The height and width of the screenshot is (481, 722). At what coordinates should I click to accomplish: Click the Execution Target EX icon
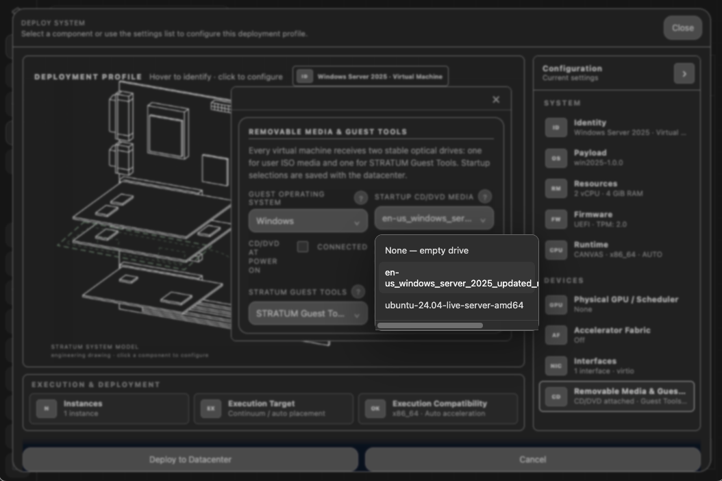point(211,408)
